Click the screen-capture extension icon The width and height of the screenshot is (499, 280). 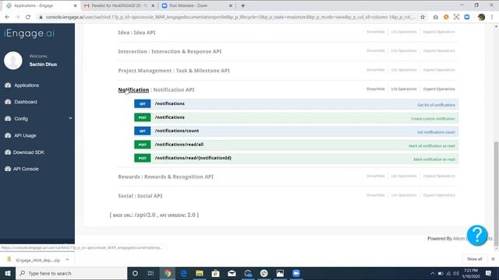(x=456, y=17)
